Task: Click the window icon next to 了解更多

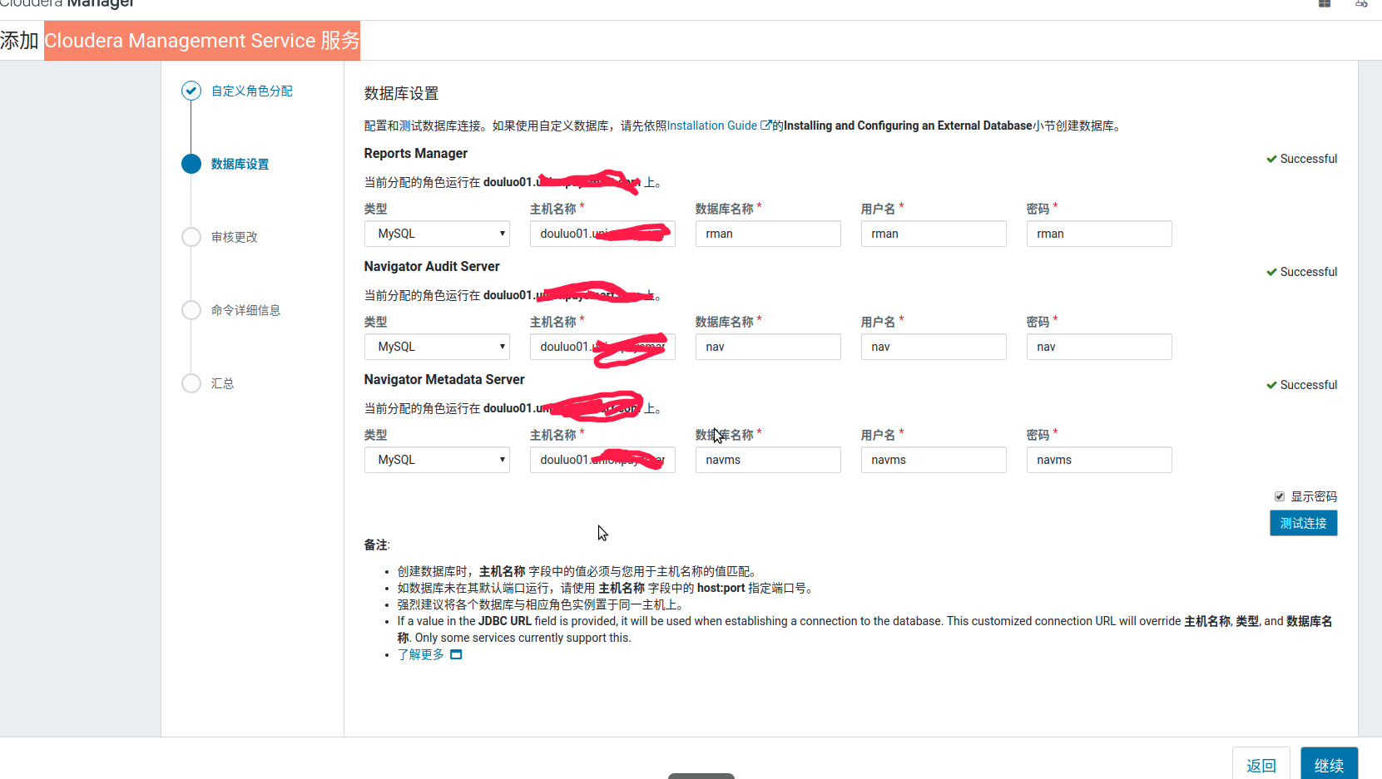Action: (x=456, y=654)
